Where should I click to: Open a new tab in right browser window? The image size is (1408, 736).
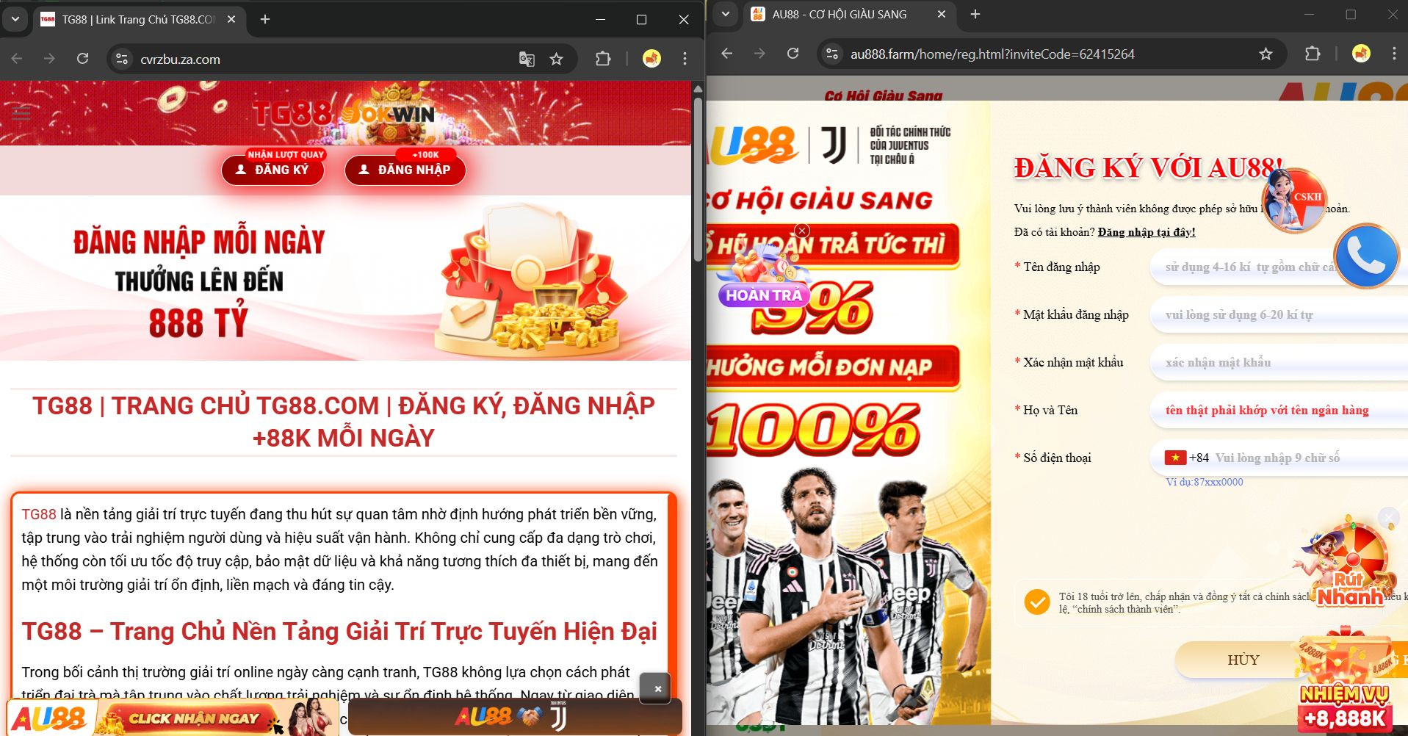(975, 14)
